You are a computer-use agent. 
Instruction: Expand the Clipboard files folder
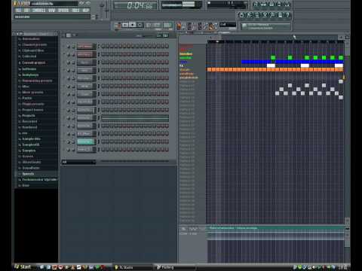pos(32,50)
